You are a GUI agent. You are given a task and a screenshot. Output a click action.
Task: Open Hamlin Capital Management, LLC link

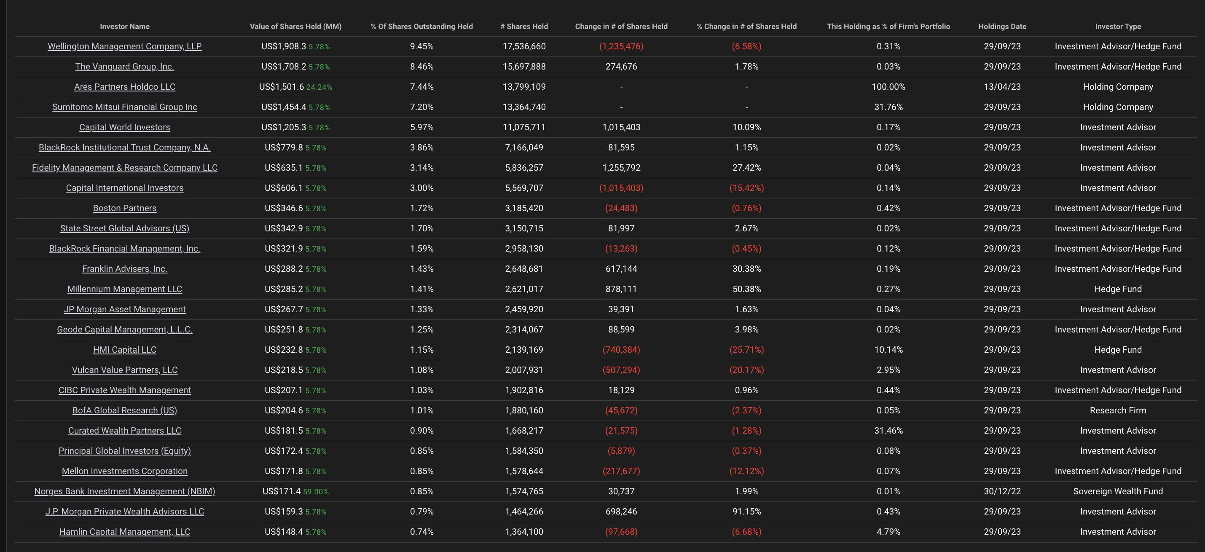point(124,532)
